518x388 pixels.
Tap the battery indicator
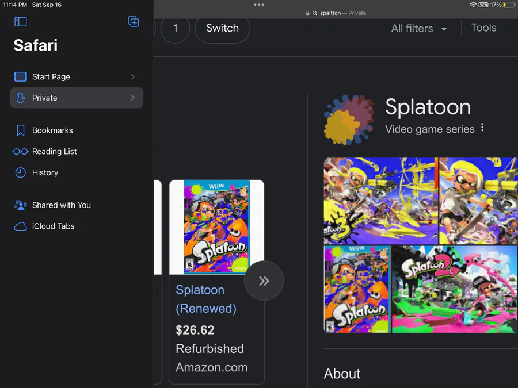[509, 5]
